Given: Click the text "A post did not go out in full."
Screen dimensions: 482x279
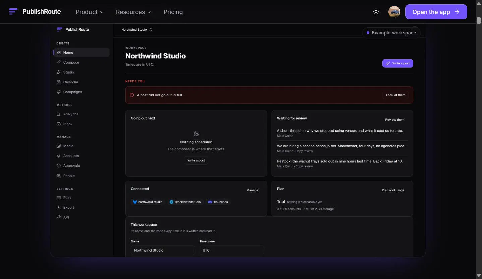Looking at the screenshot, I should 160,95.
